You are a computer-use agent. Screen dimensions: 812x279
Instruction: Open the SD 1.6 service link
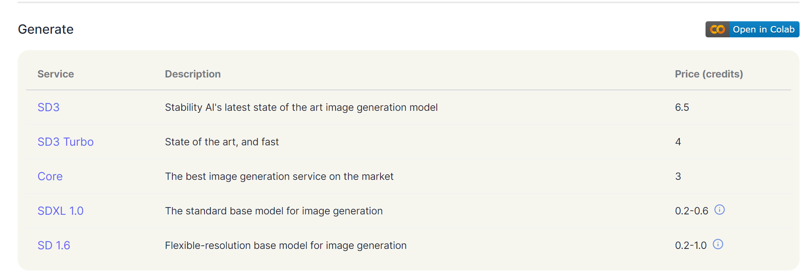54,245
